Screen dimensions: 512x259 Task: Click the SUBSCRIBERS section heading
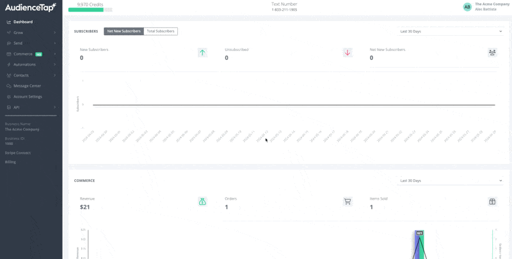point(86,31)
